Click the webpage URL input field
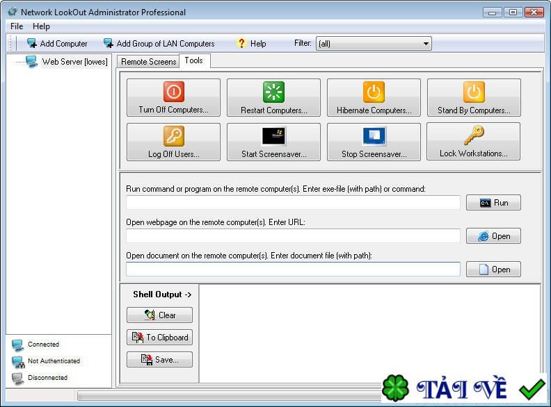 [293, 235]
